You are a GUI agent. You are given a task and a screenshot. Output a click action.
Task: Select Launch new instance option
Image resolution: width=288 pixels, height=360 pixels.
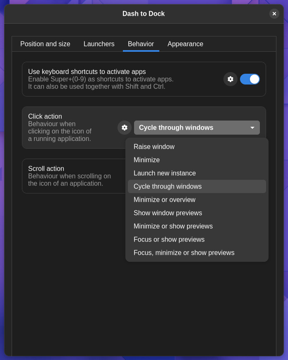[x=197, y=173]
